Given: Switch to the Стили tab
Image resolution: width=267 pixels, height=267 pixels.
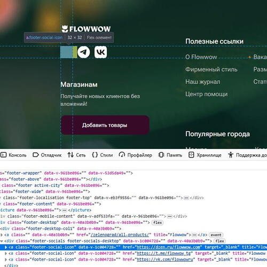Looking at the screenshot, I should pos(103,155).
